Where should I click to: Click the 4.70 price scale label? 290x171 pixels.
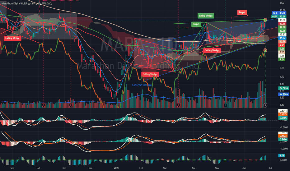tap(282, 76)
